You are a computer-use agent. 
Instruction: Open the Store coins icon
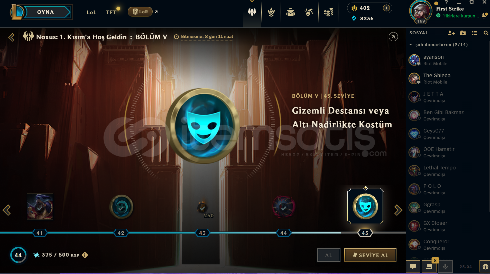point(328,12)
